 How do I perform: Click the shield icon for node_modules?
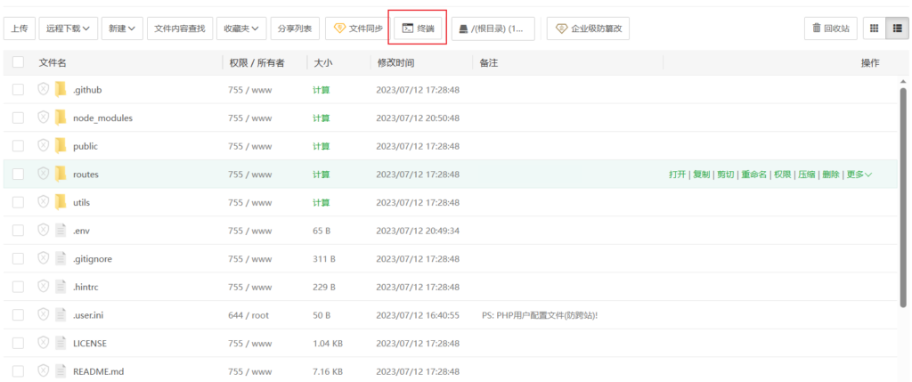[x=43, y=118]
